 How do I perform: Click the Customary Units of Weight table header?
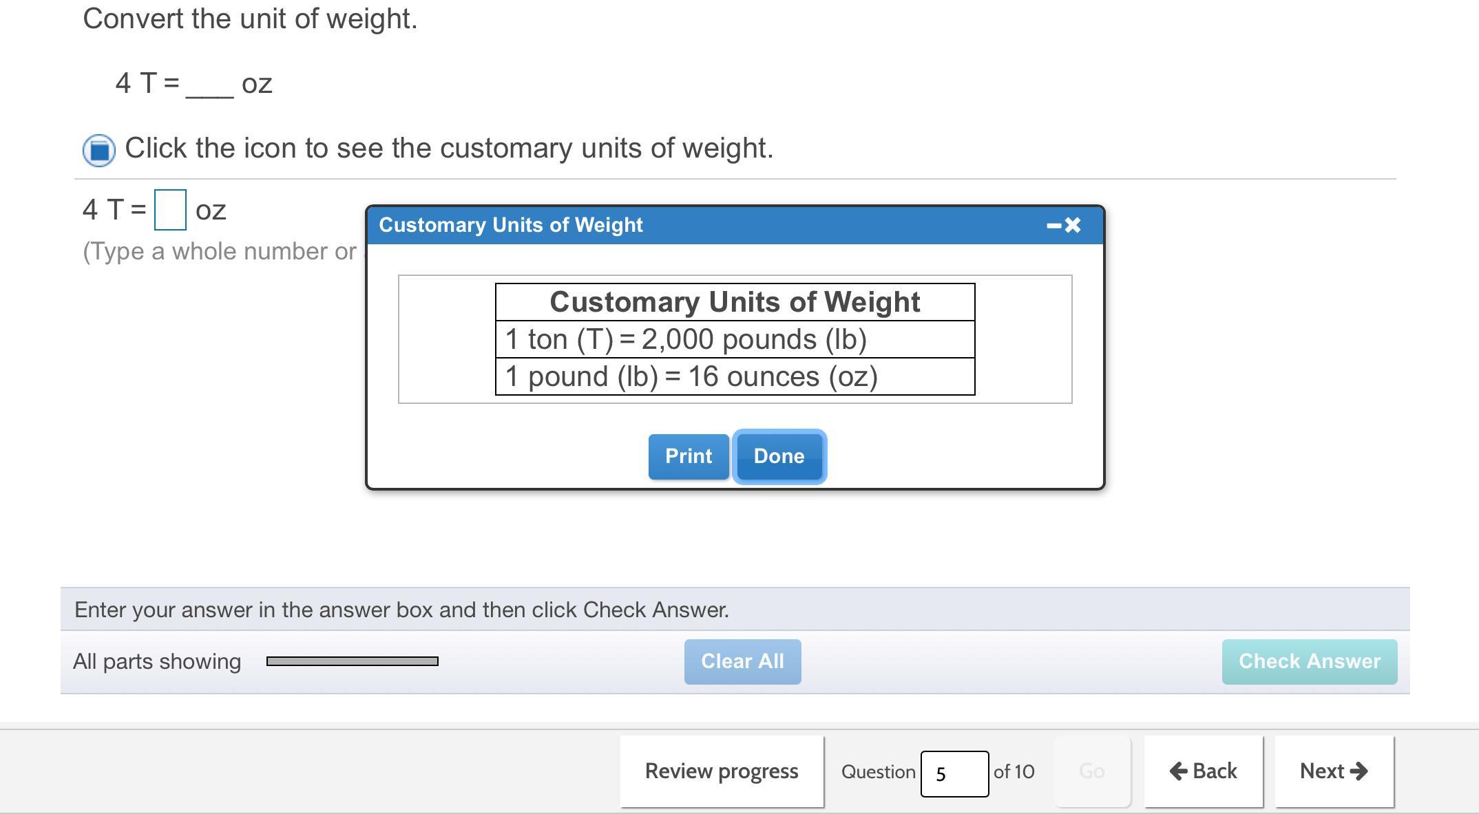[734, 302]
